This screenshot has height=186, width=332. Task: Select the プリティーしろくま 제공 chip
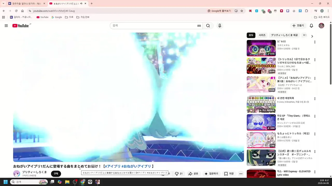click(284, 35)
